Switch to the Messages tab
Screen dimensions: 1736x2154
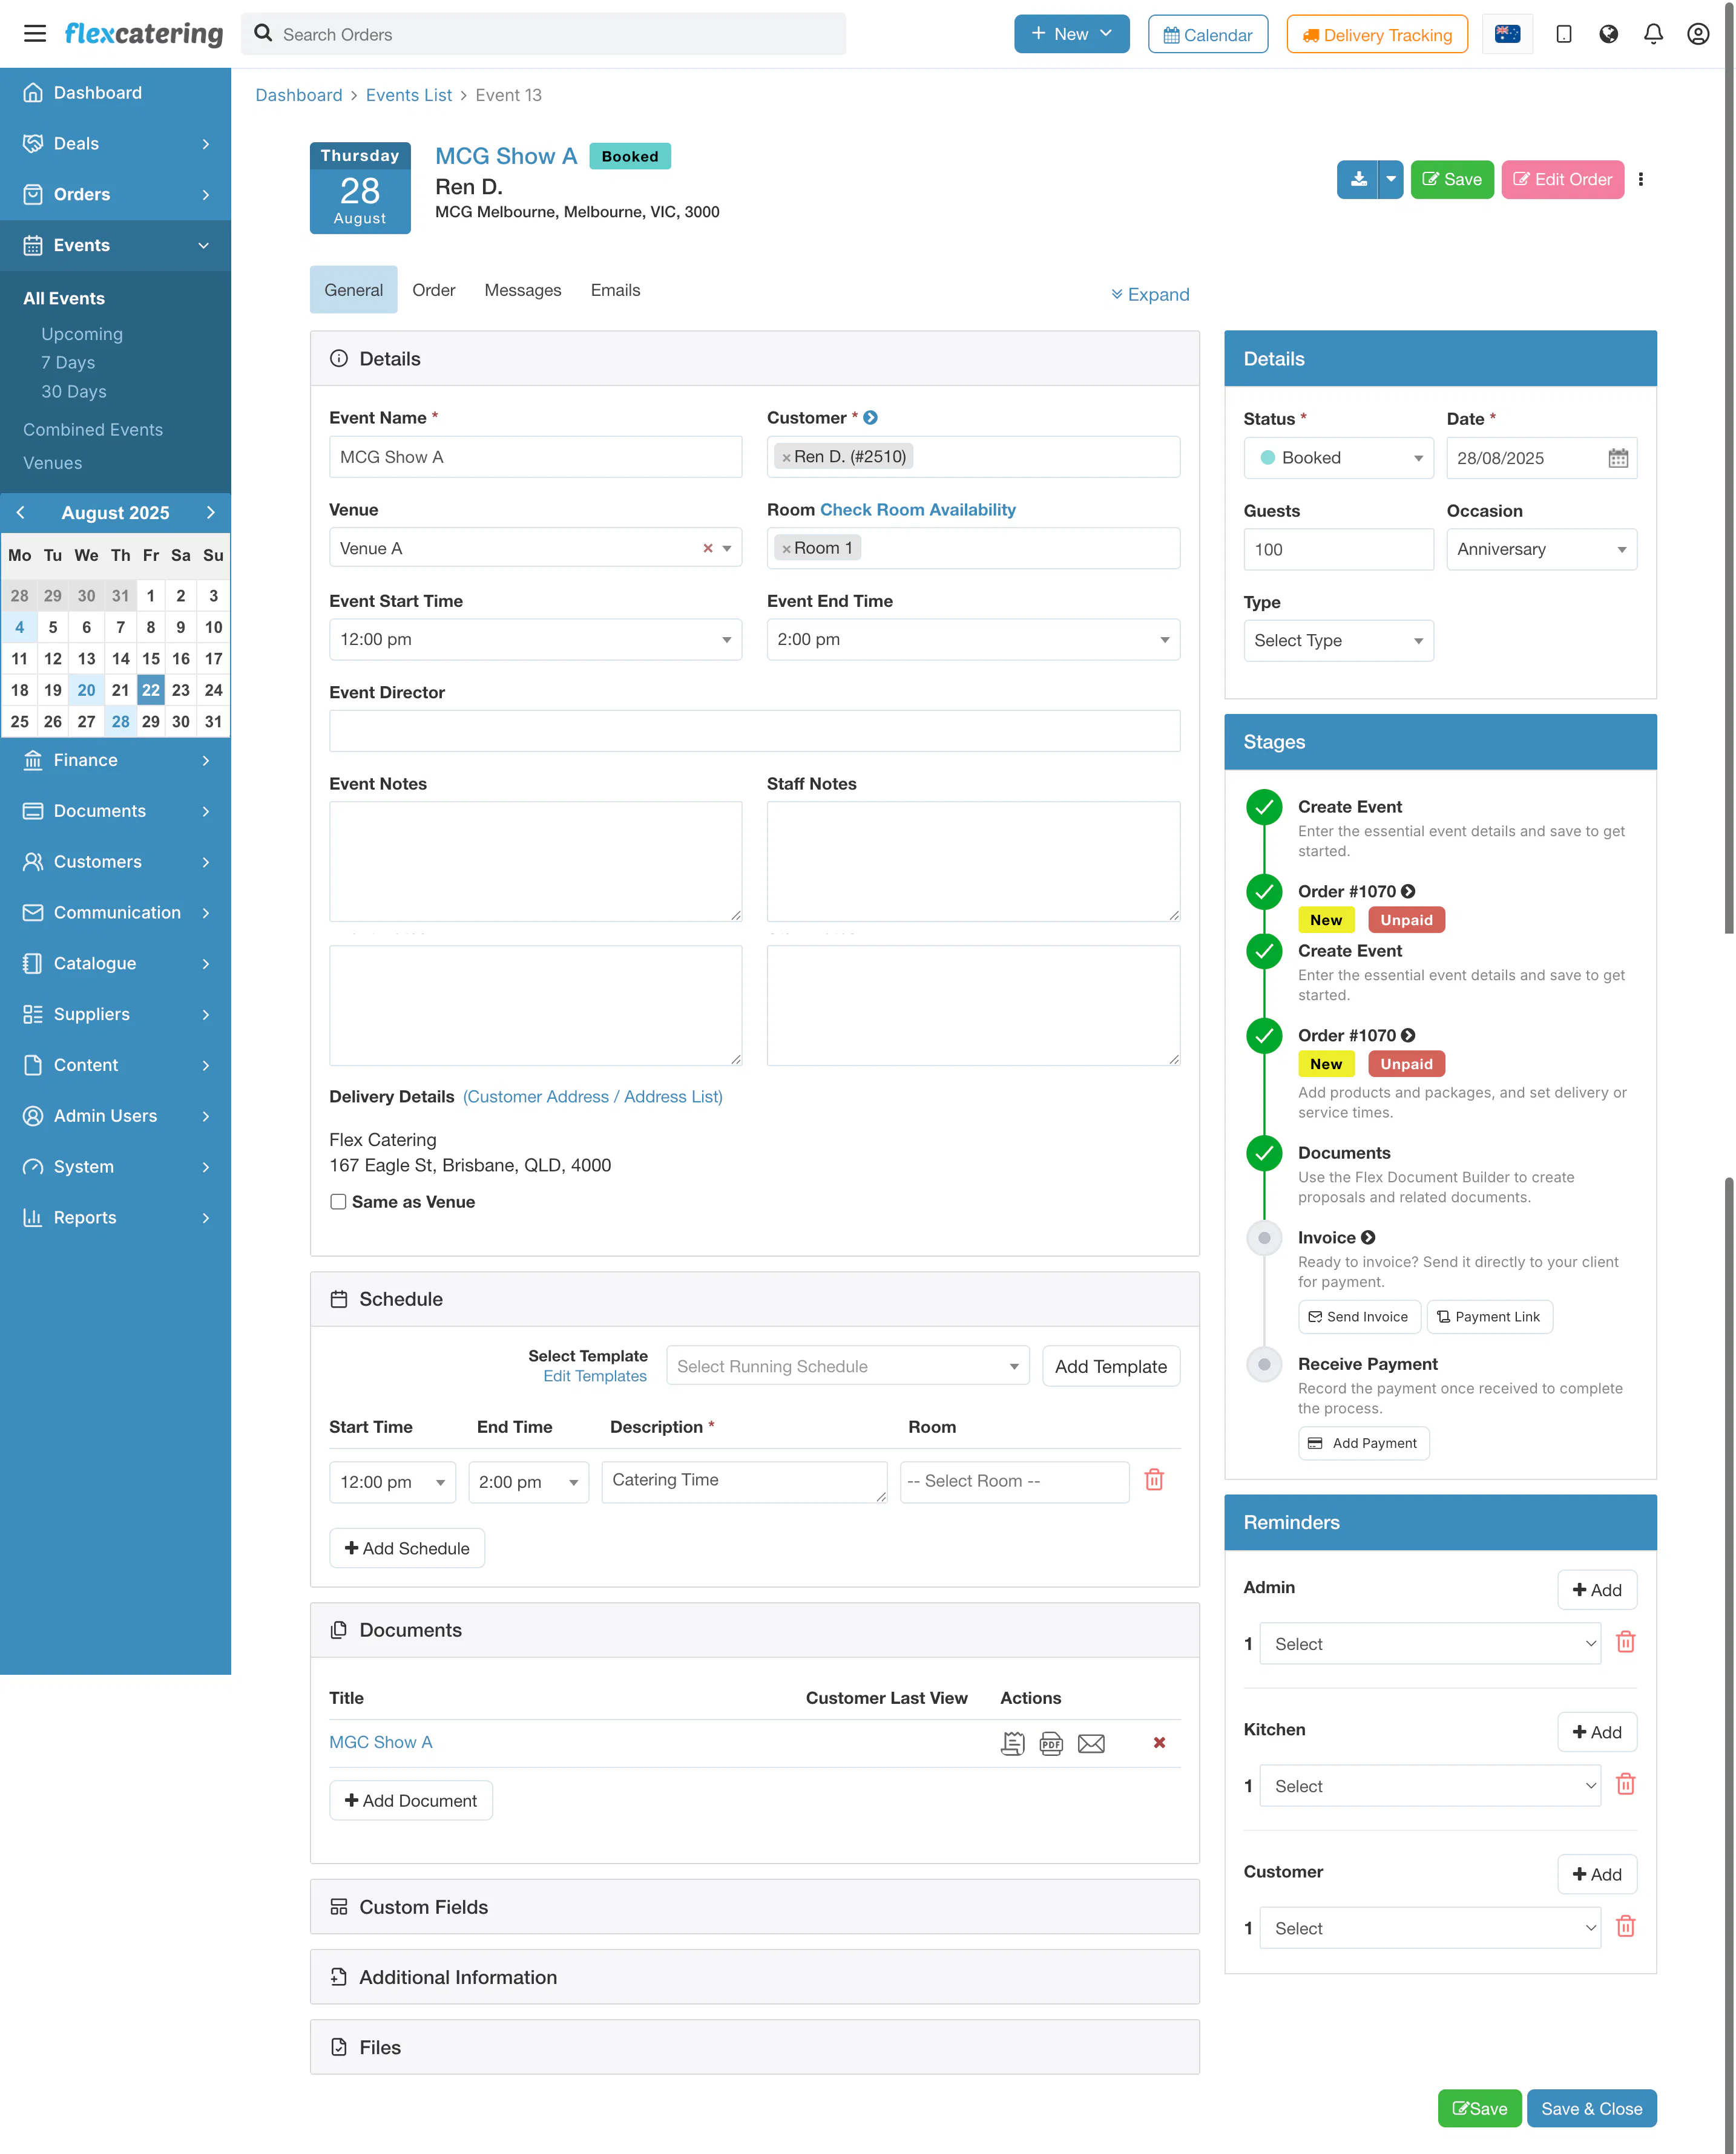(523, 290)
